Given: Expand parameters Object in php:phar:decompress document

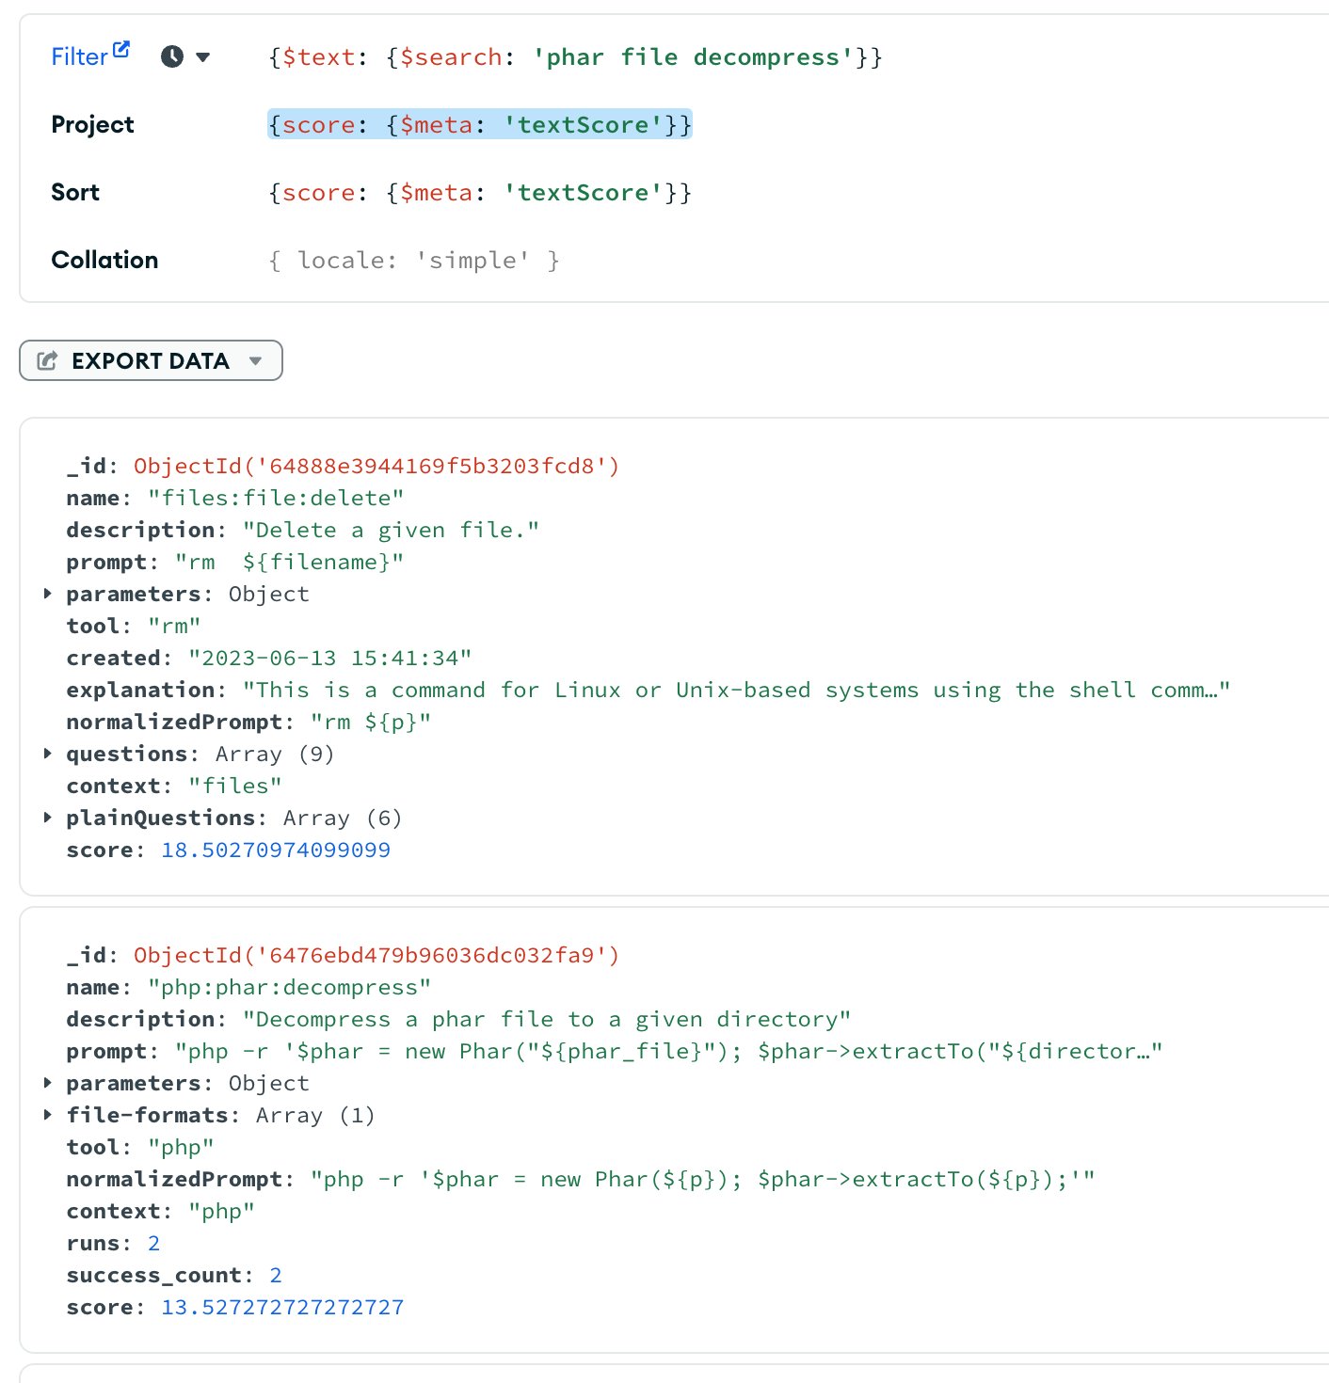Looking at the screenshot, I should tap(47, 1083).
